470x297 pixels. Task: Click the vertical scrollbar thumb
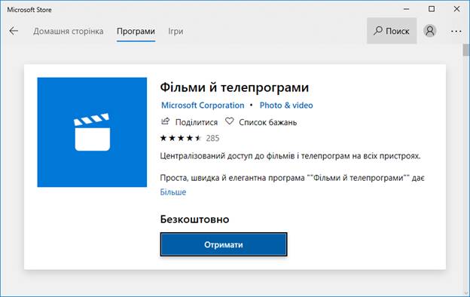pos(465,50)
